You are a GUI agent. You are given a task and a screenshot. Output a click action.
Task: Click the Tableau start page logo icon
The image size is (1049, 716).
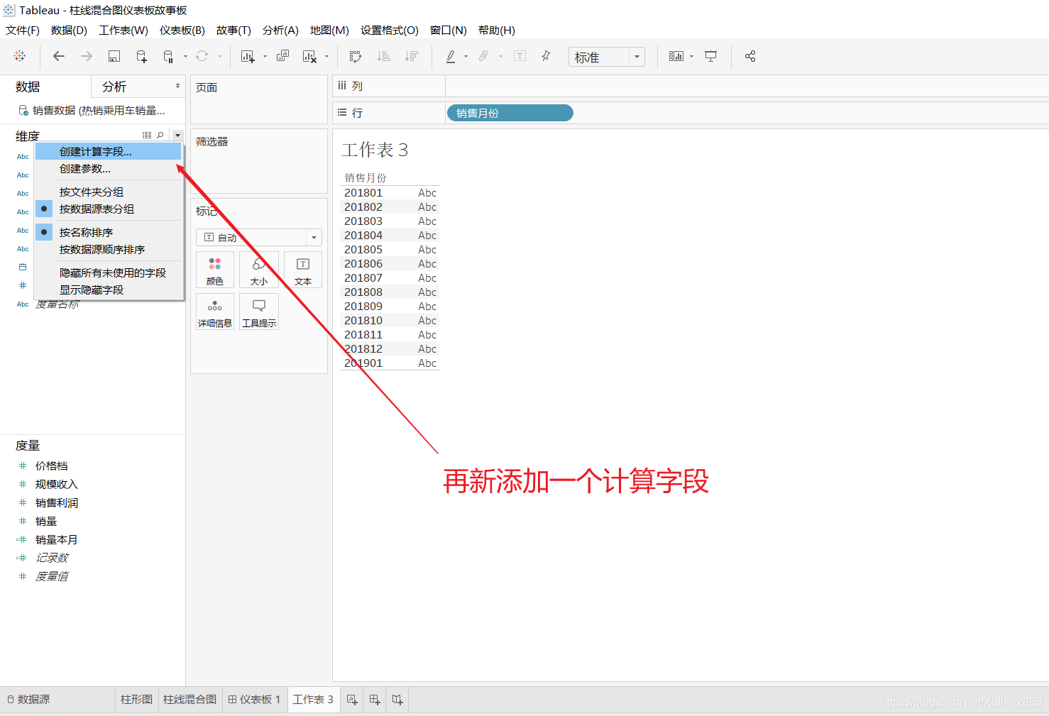20,56
